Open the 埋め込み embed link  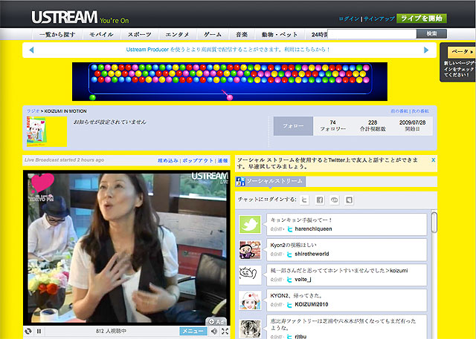click(x=167, y=161)
